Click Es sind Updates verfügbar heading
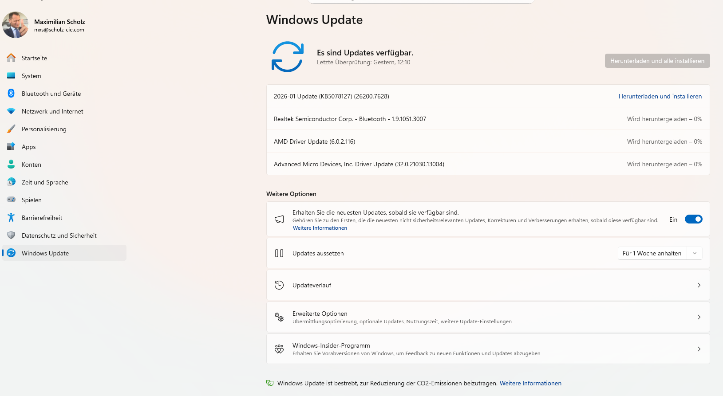Image resolution: width=723 pixels, height=396 pixels. [x=365, y=53]
